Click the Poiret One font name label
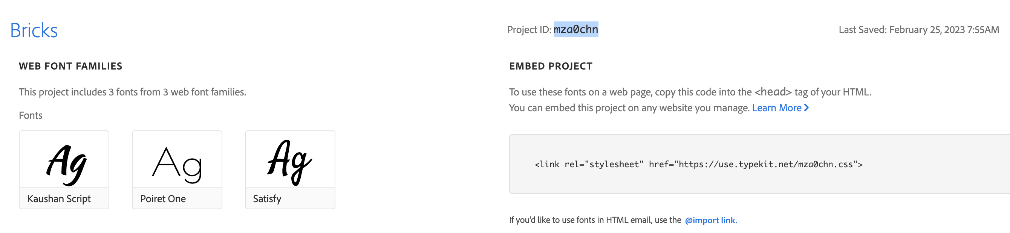This screenshot has height=233, width=1010. tap(163, 198)
